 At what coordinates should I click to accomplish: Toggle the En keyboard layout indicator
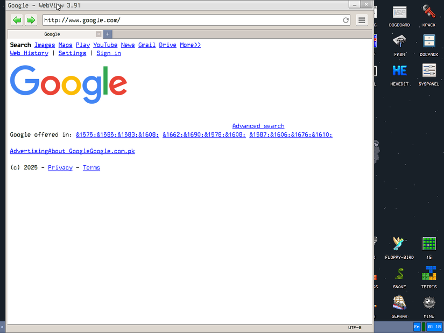click(x=417, y=327)
